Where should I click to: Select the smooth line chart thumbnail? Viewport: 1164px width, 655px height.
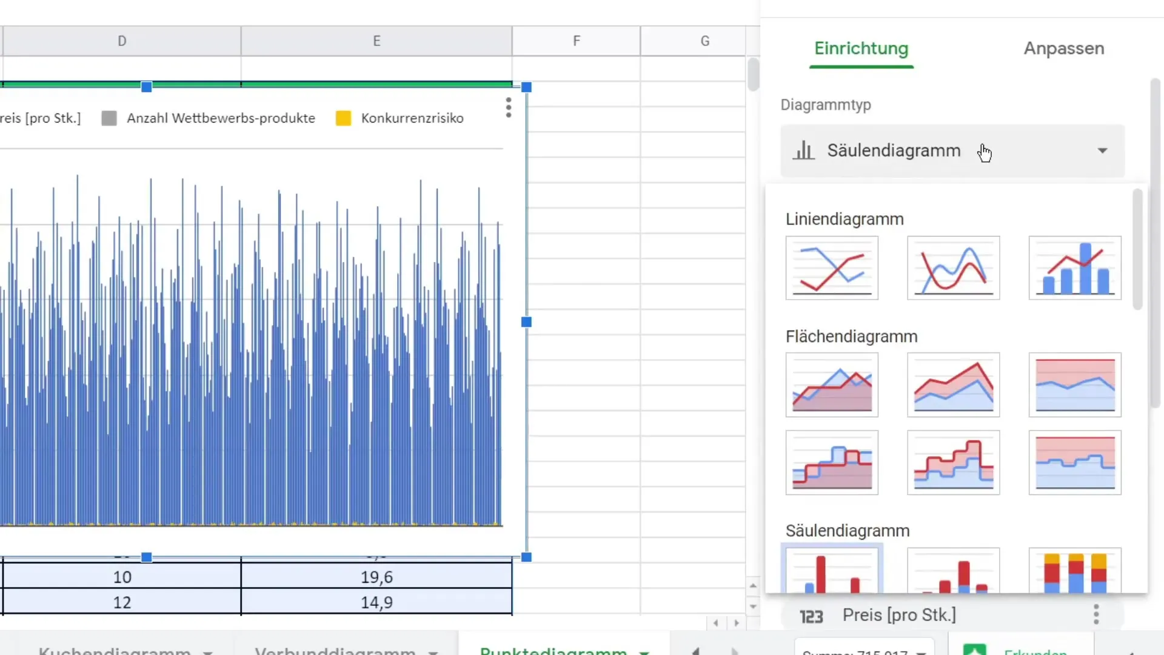coord(953,268)
